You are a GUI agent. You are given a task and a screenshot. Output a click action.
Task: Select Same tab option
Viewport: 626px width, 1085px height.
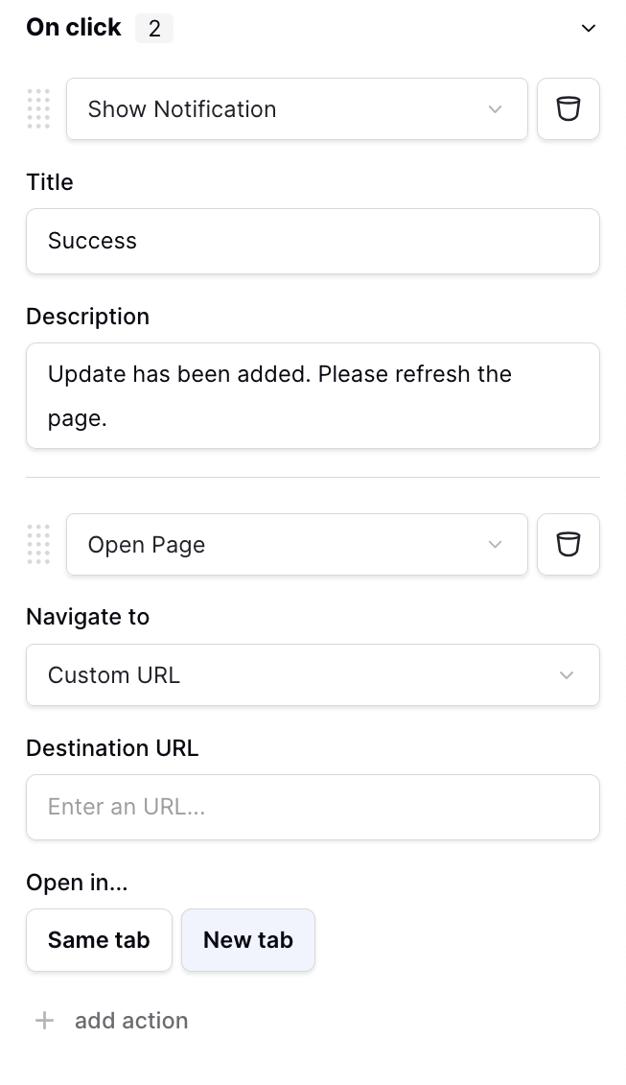pyautogui.click(x=99, y=940)
